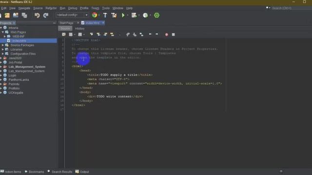Switch to the Start Page tab

point(66,23)
